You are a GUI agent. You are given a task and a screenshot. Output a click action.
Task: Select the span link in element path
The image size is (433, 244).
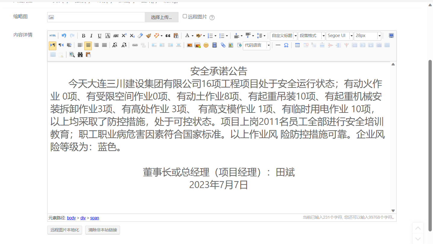[94, 218]
